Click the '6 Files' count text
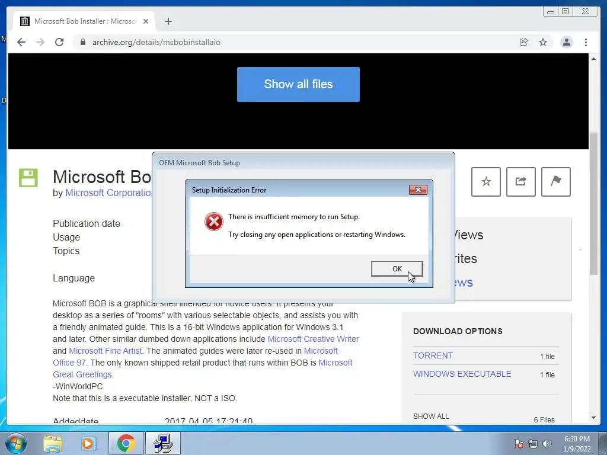Image resolution: width=607 pixels, height=455 pixels. pyautogui.click(x=544, y=420)
